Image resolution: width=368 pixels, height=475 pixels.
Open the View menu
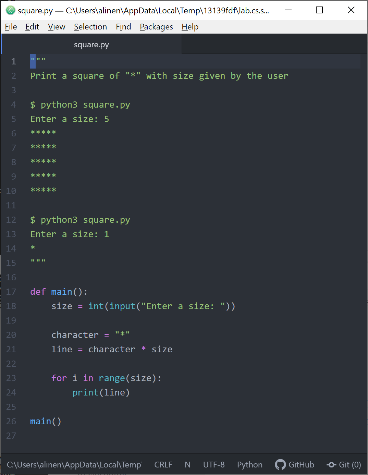57,27
